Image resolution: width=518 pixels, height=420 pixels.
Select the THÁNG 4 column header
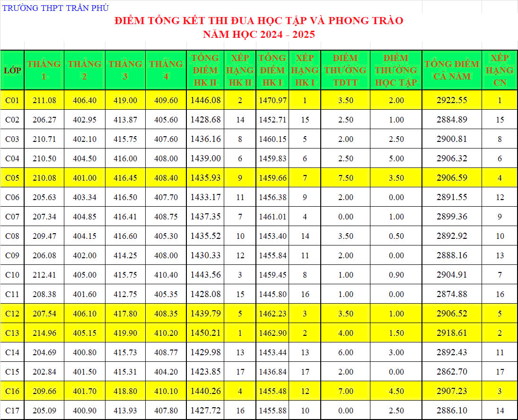166,70
